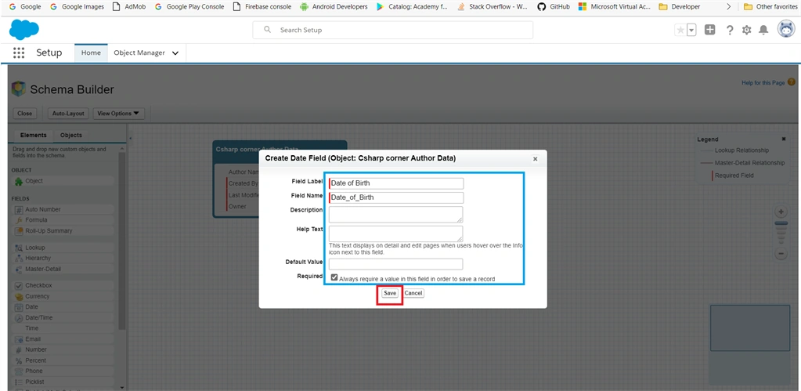Select the Auto Number field icon
This screenshot has width=801, height=391.
point(18,209)
